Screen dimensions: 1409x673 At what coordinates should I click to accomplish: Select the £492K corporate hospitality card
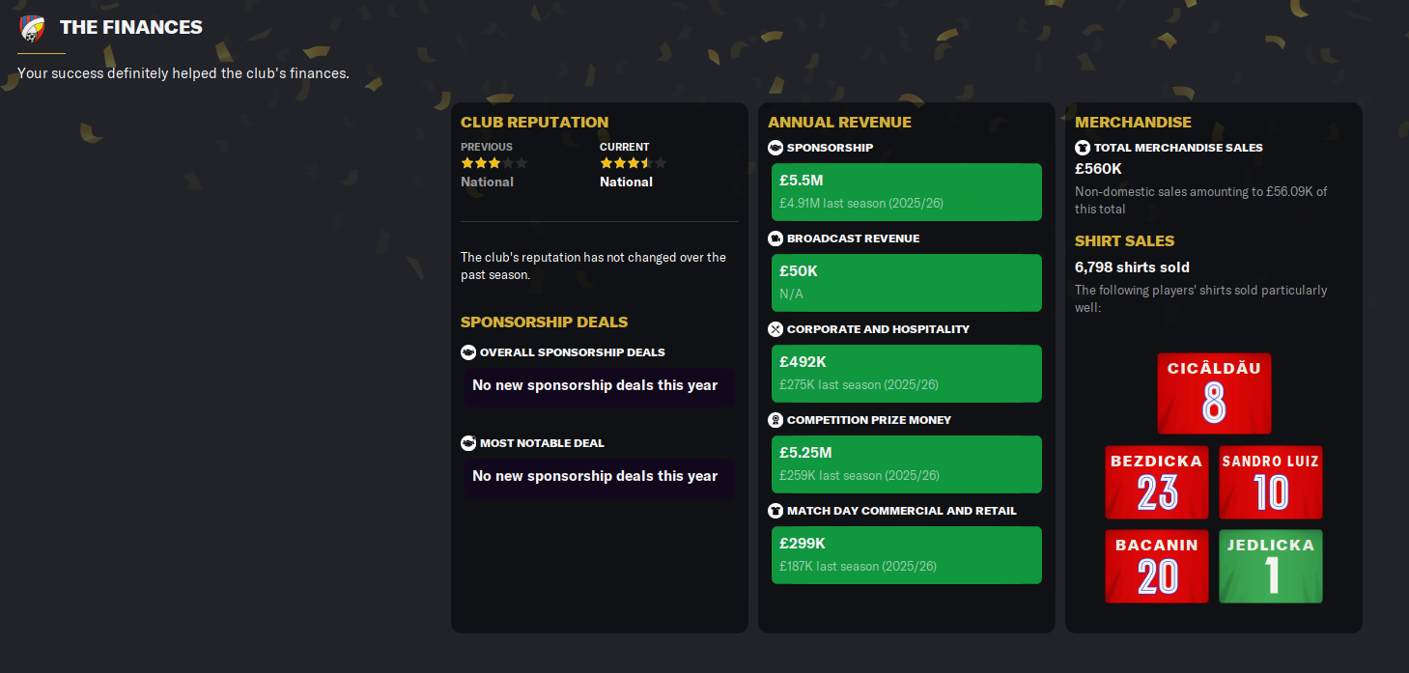(x=907, y=374)
